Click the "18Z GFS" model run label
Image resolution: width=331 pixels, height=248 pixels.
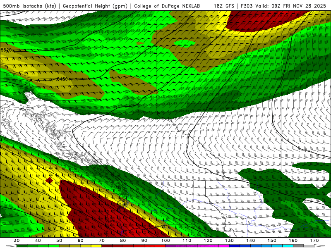pos(224,6)
